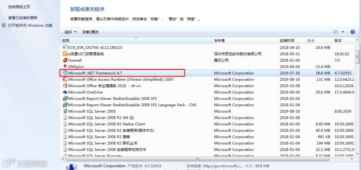Screen dimensions: 361x170
Task: Click the KMSpico program icon
Action: point(65,67)
